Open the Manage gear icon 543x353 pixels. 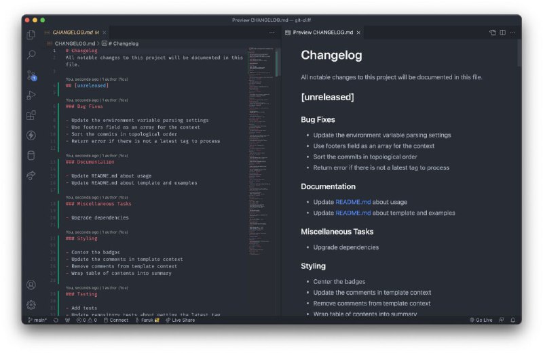tap(31, 305)
